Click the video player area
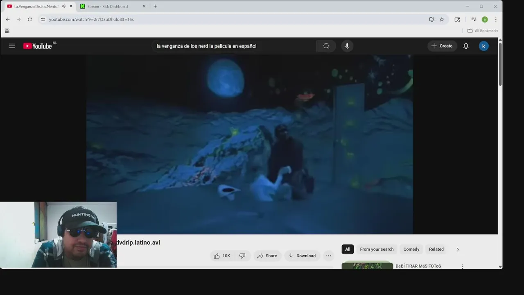Image resolution: width=524 pixels, height=295 pixels. pyautogui.click(x=249, y=144)
